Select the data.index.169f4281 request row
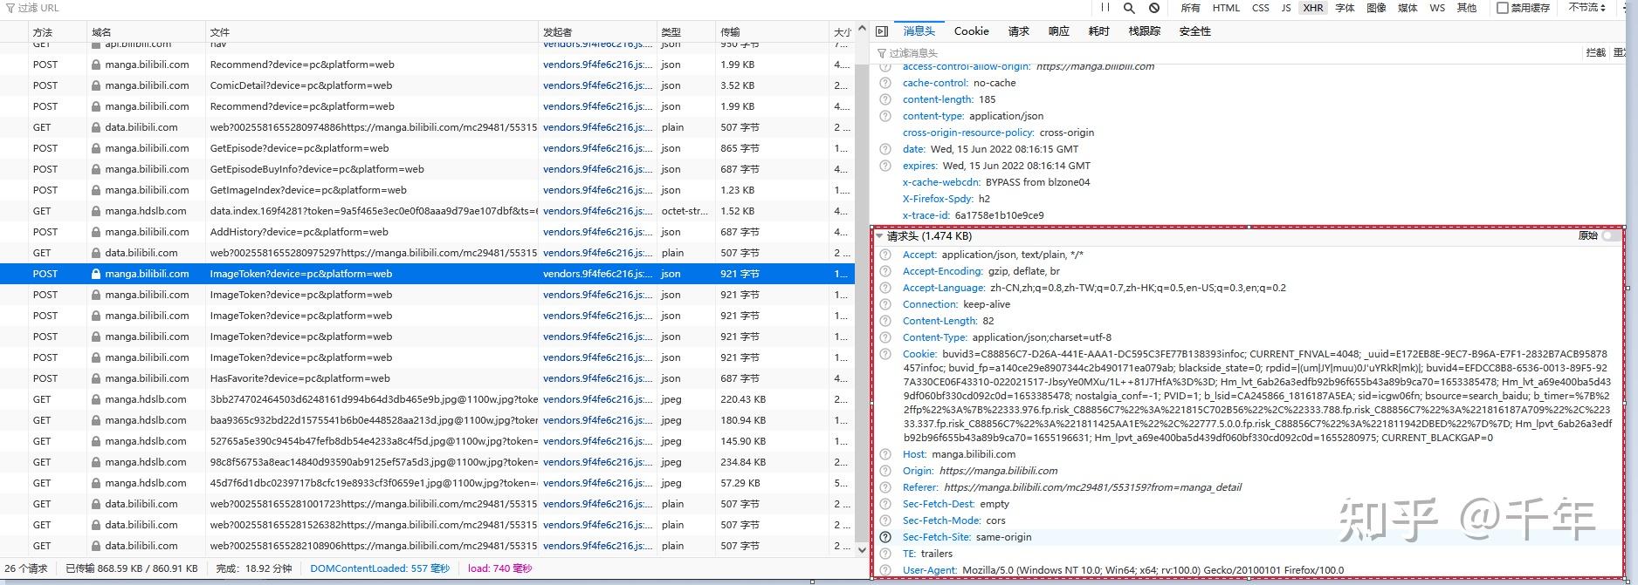Screen dimensions: 1638x585 click(x=428, y=211)
